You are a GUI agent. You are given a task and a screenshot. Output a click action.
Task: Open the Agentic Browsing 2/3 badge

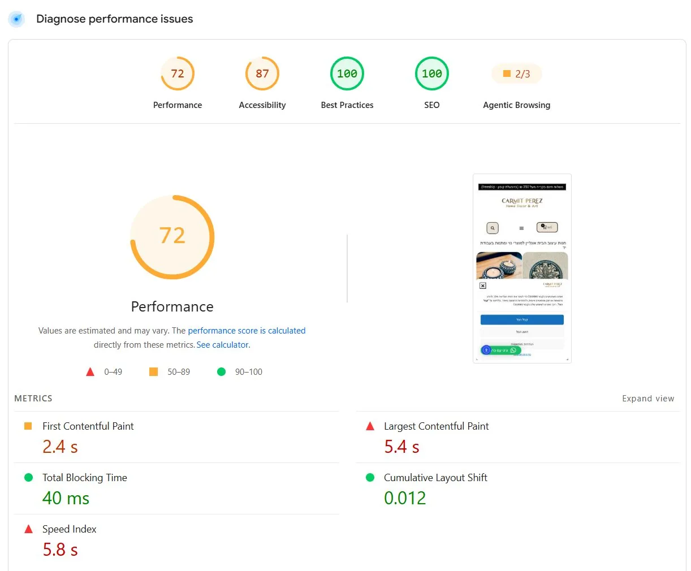[x=517, y=73]
